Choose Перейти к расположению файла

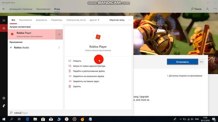pyautogui.click(x=89, y=71)
